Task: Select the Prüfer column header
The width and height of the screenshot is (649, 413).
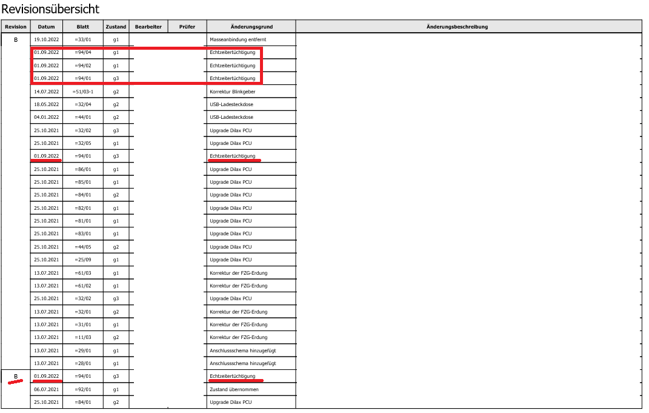Action: pos(187,27)
